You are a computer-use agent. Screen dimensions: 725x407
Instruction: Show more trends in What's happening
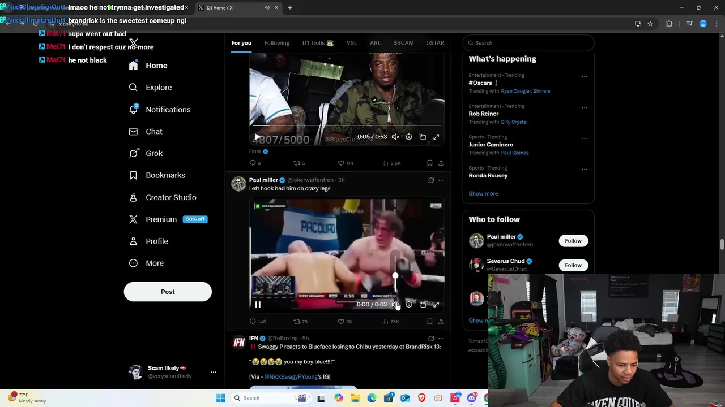coord(483,193)
